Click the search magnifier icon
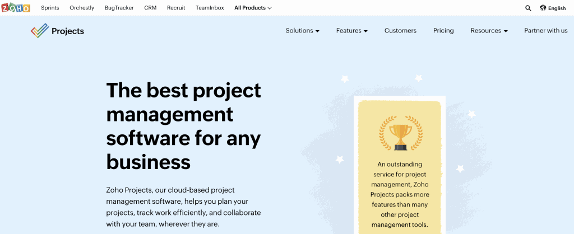The image size is (574, 234). click(x=528, y=8)
